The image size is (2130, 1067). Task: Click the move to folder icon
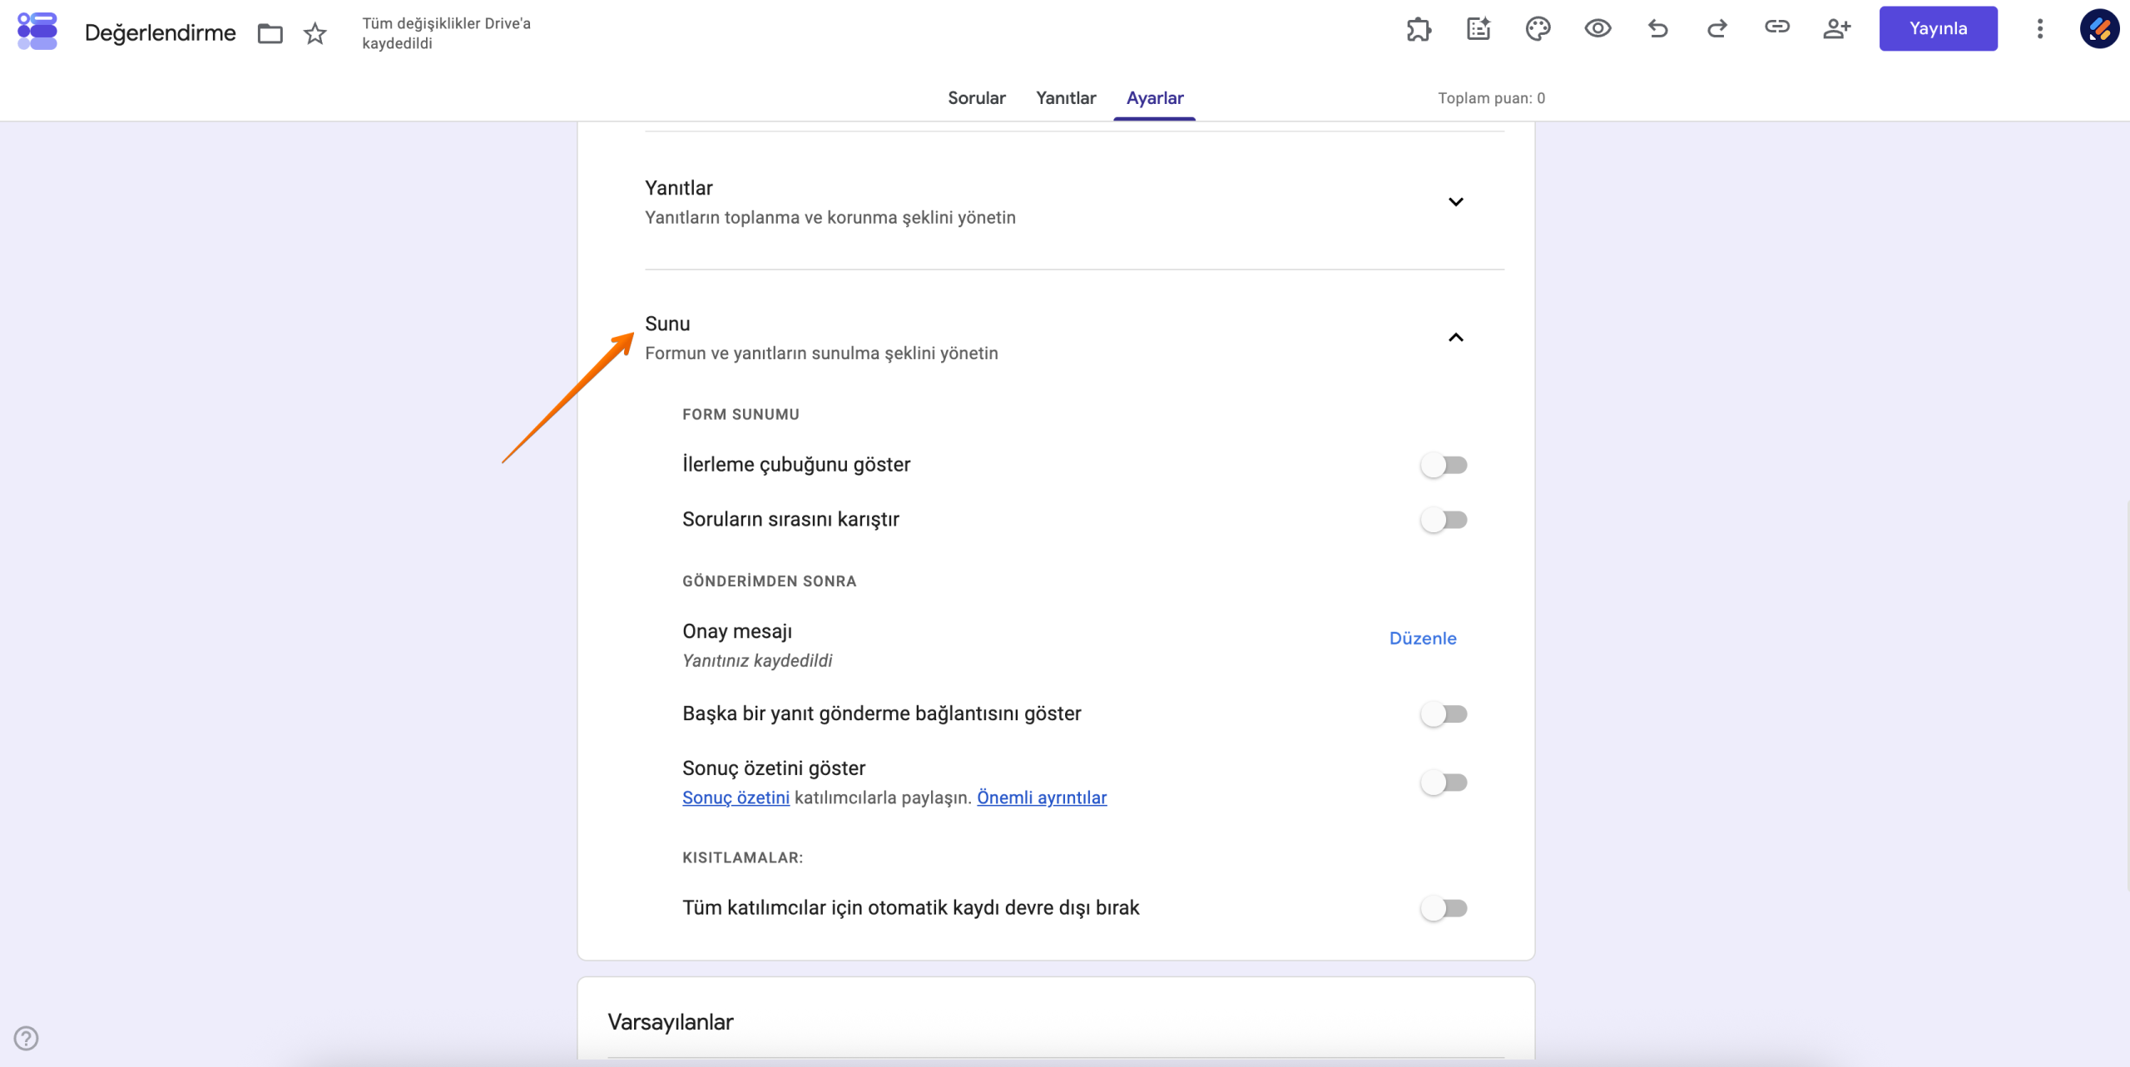270,33
